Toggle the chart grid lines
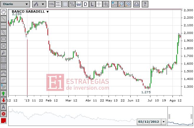Viewport: 194px width, 128px height. tap(65, 4)
